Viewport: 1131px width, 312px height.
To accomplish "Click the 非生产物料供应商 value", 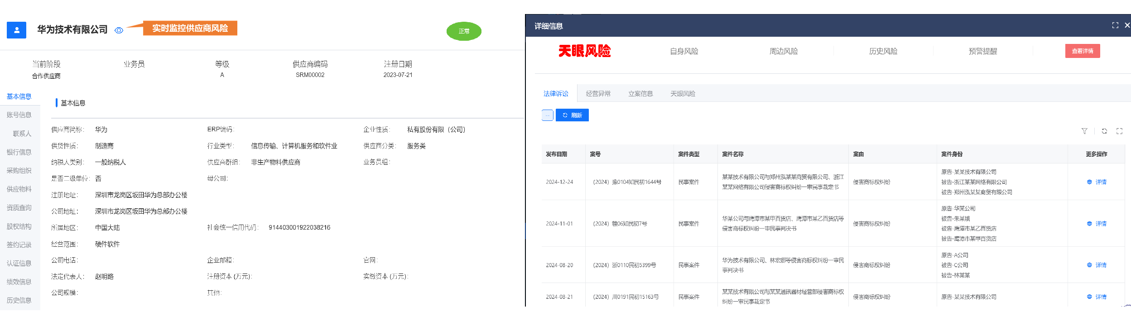I will coord(275,162).
